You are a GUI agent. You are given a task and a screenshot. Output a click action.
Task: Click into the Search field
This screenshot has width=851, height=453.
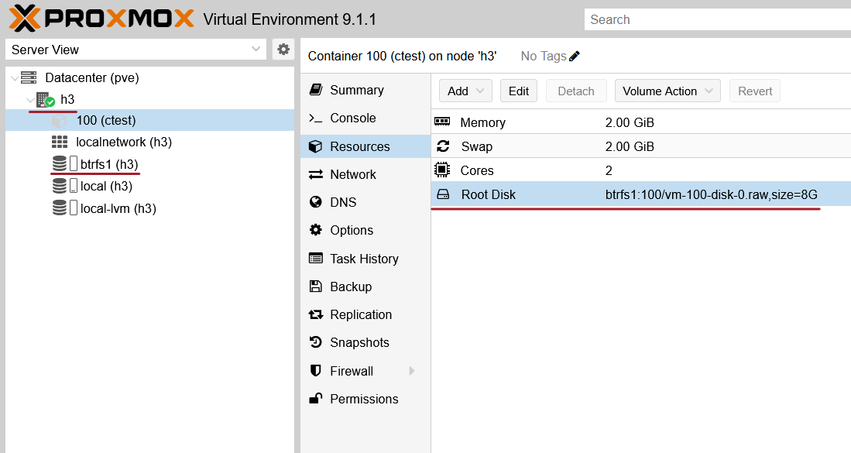(718, 19)
